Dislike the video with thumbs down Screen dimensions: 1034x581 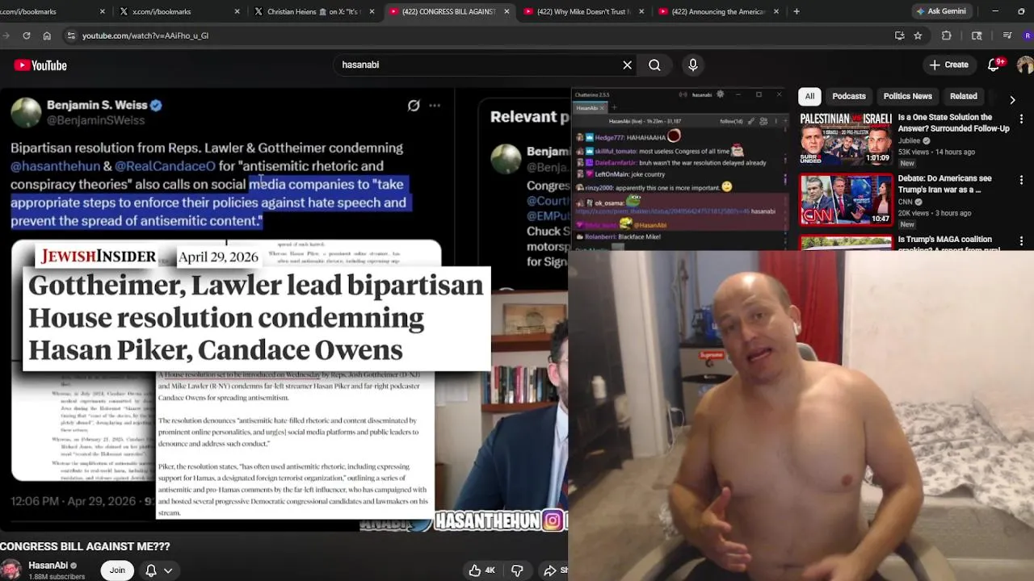pos(517,571)
